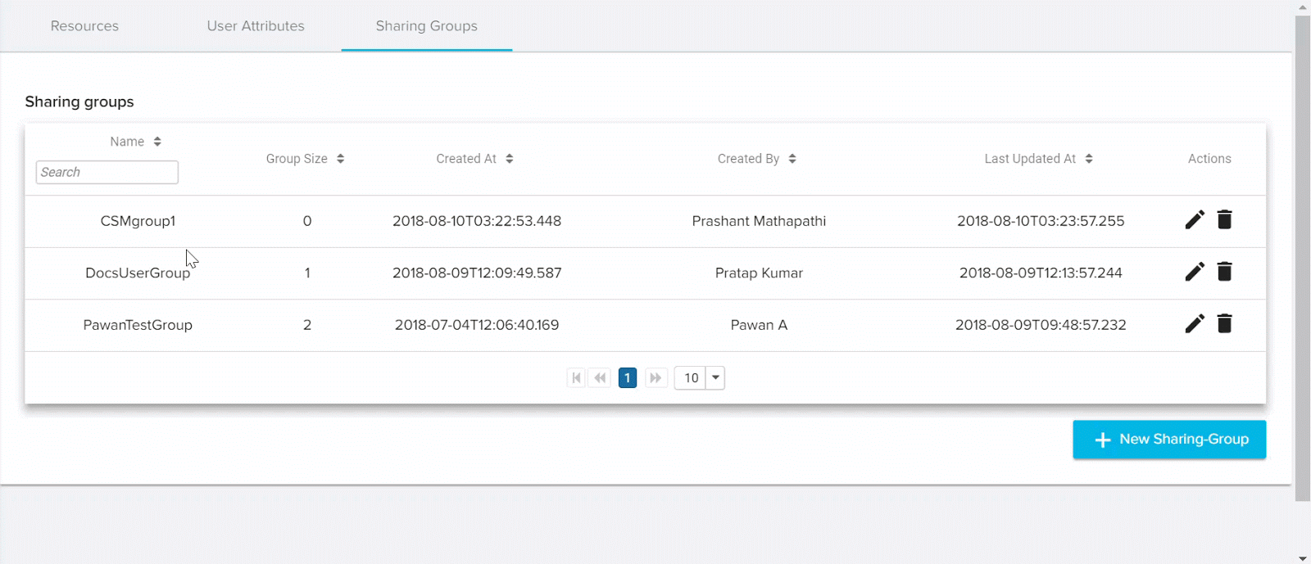Create a New Sharing-Group
Viewport: 1311px width, 564px height.
pos(1169,440)
